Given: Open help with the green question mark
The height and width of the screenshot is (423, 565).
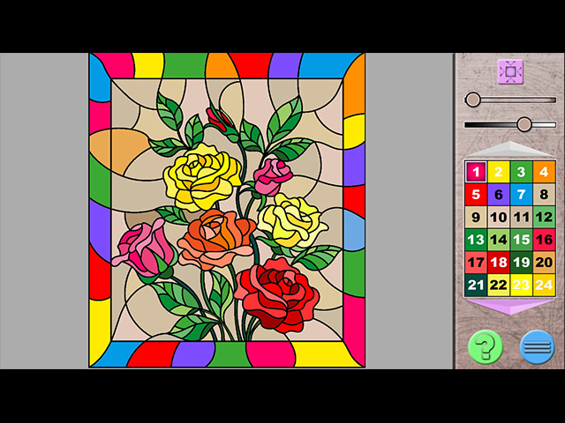Looking at the screenshot, I should click(485, 346).
